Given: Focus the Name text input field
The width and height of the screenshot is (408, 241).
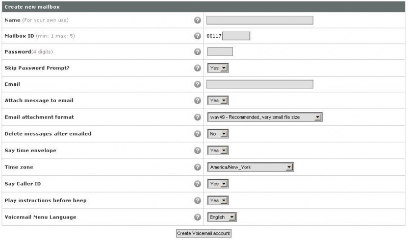Looking at the screenshot, I should click(x=260, y=20).
